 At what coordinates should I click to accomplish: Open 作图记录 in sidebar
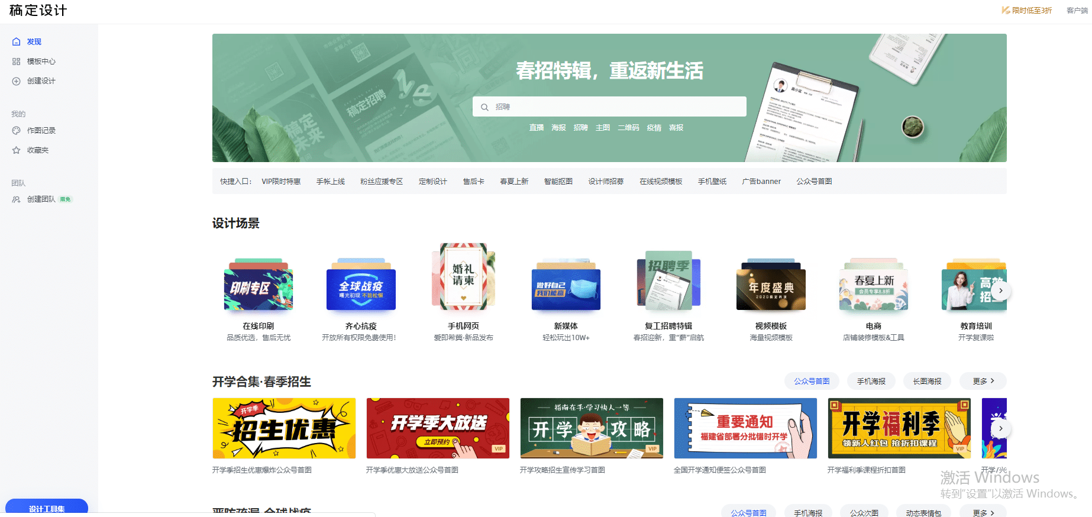pos(41,131)
